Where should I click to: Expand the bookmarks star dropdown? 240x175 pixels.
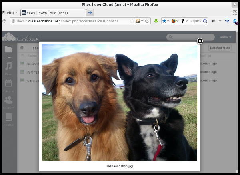[x=168, y=21]
